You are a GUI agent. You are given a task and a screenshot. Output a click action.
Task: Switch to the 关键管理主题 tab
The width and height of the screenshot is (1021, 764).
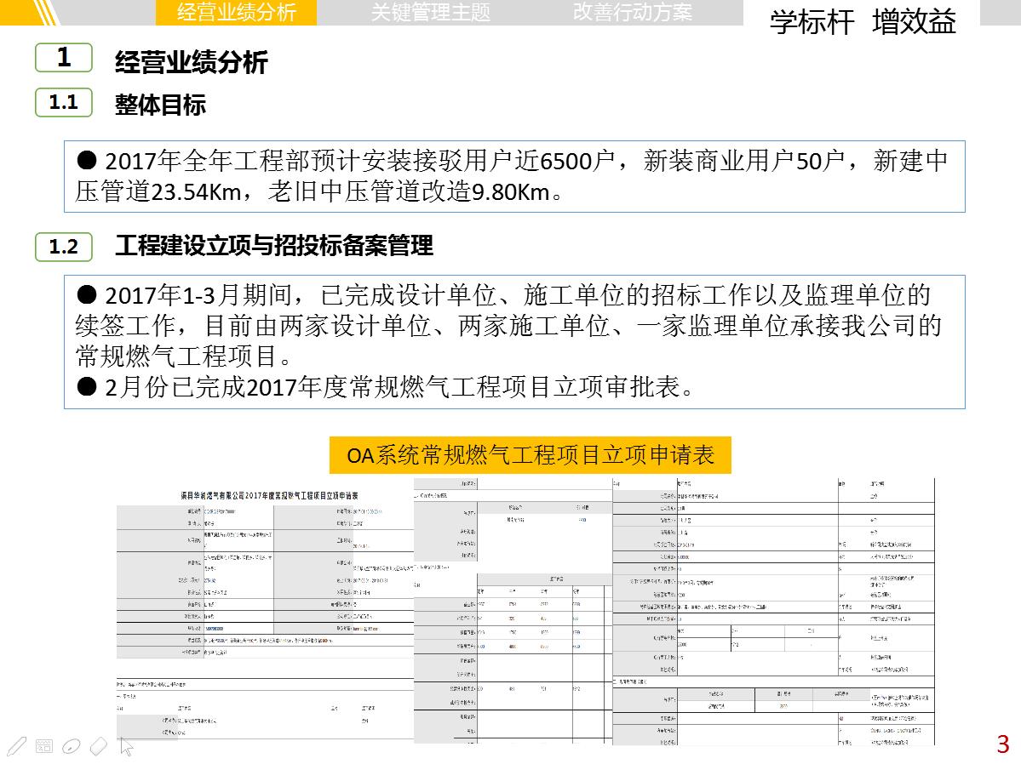click(x=431, y=12)
